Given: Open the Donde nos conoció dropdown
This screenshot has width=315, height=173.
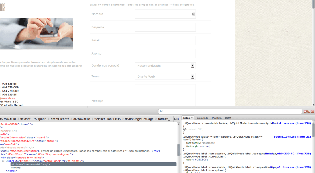Looking at the screenshot, I should pos(165,66).
